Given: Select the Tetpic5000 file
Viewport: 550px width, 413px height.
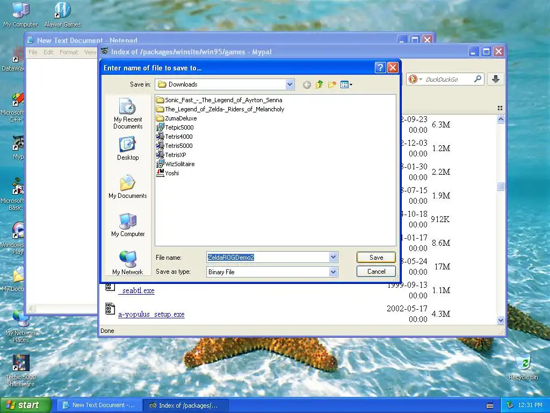Looking at the screenshot, I should click(175, 127).
